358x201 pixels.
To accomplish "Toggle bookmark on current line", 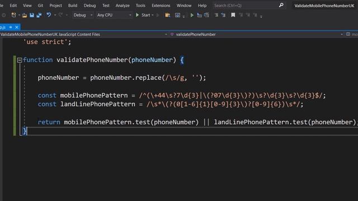I will [233, 15].
